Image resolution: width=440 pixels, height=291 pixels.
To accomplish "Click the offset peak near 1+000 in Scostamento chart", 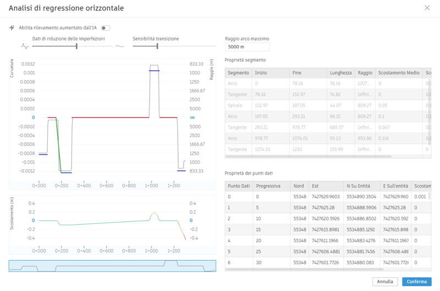I will pyautogui.click(x=154, y=213).
